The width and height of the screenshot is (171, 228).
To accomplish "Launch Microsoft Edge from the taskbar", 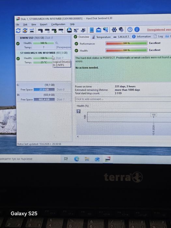I will coord(77,159).
